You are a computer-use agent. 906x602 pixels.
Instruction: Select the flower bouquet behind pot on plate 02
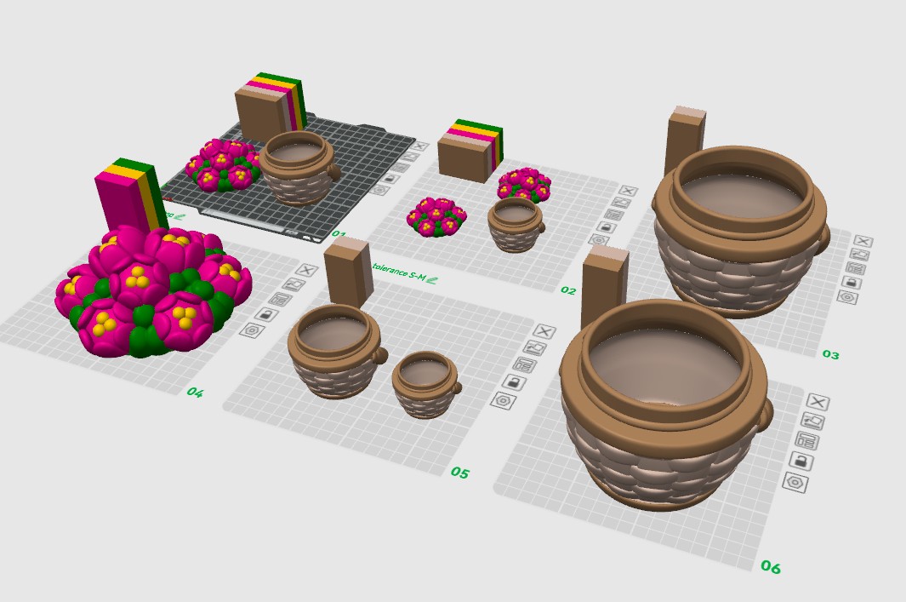[x=525, y=183]
